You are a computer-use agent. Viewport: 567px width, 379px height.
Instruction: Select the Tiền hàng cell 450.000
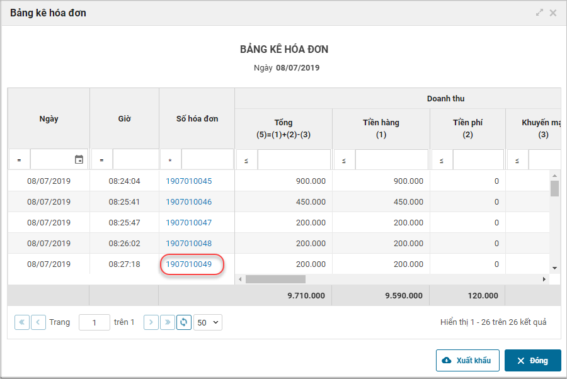[381, 201]
